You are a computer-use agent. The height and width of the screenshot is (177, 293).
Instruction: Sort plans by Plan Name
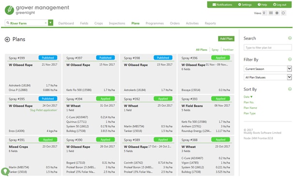pyautogui.click(x=250, y=108)
